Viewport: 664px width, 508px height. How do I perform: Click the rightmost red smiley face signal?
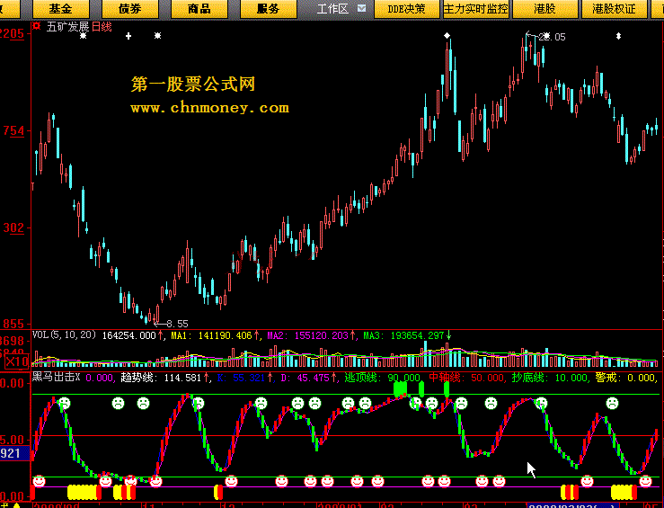click(x=645, y=481)
